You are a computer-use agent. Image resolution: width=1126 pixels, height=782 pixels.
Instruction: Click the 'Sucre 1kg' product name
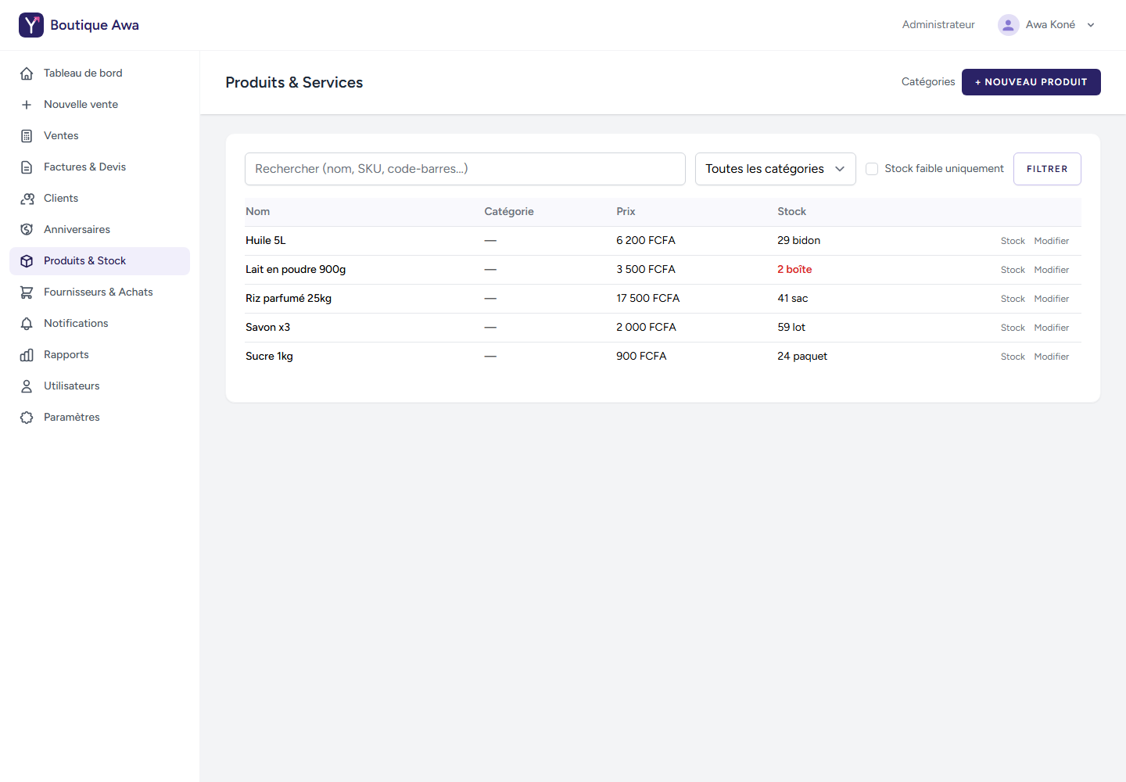269,357
